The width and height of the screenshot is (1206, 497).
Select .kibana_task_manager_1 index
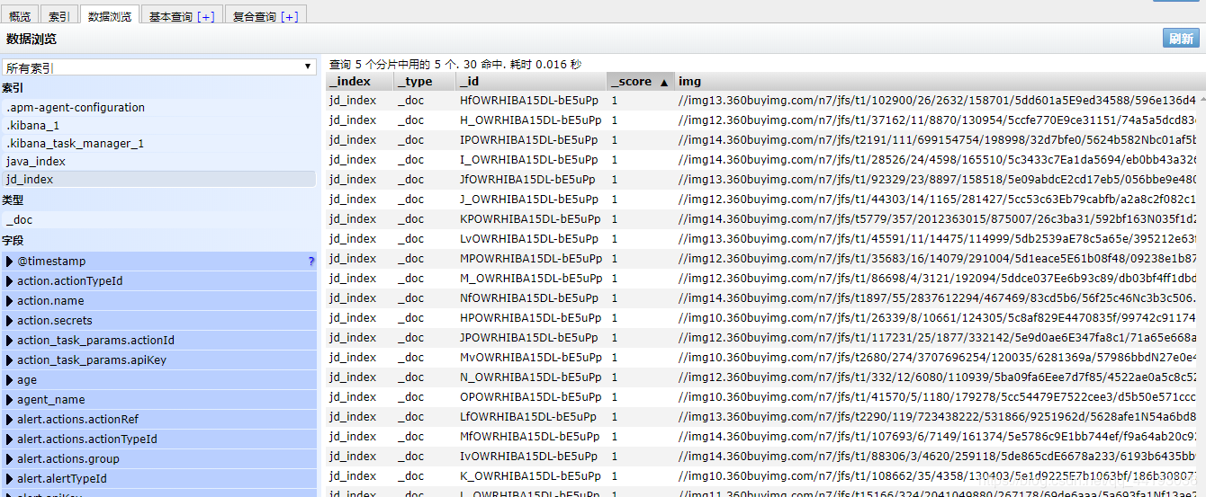coord(158,143)
